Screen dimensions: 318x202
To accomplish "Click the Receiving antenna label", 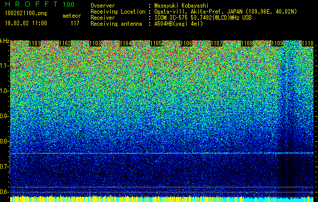I will coord(116,24).
